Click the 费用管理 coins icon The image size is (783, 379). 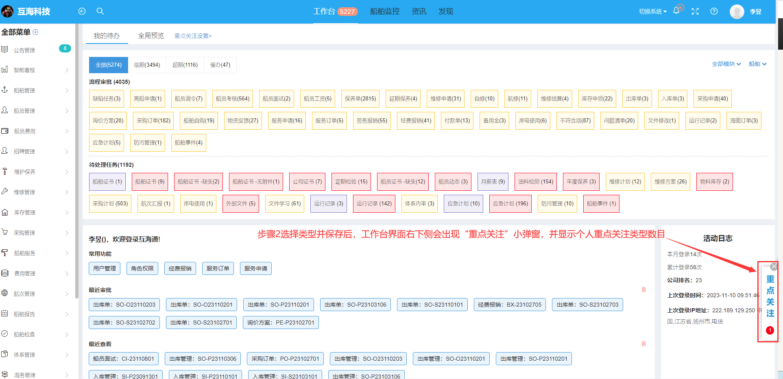click(5, 273)
